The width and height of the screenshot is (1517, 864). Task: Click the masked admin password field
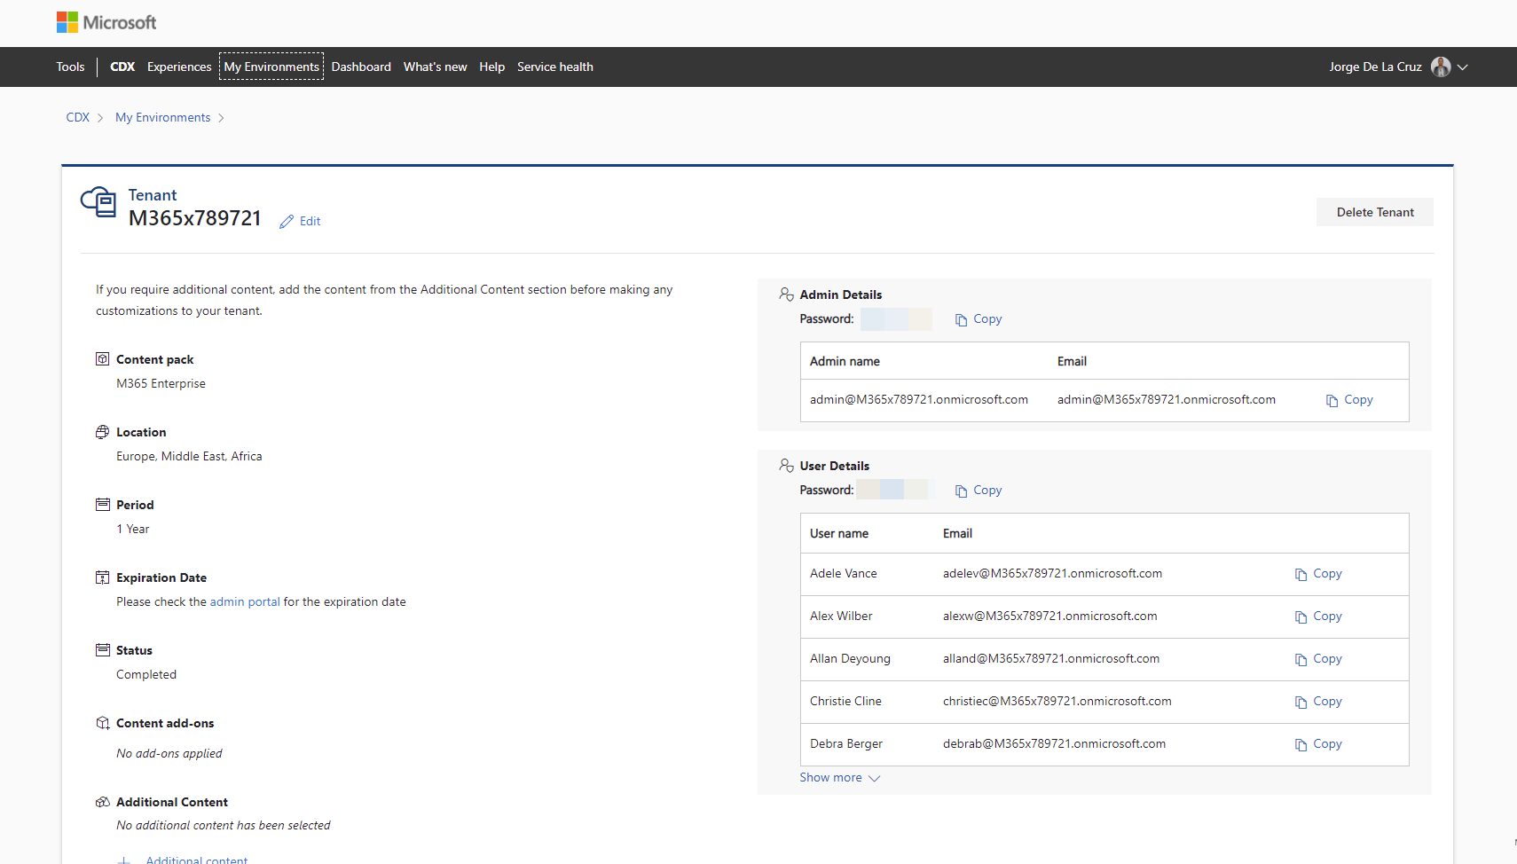point(896,319)
